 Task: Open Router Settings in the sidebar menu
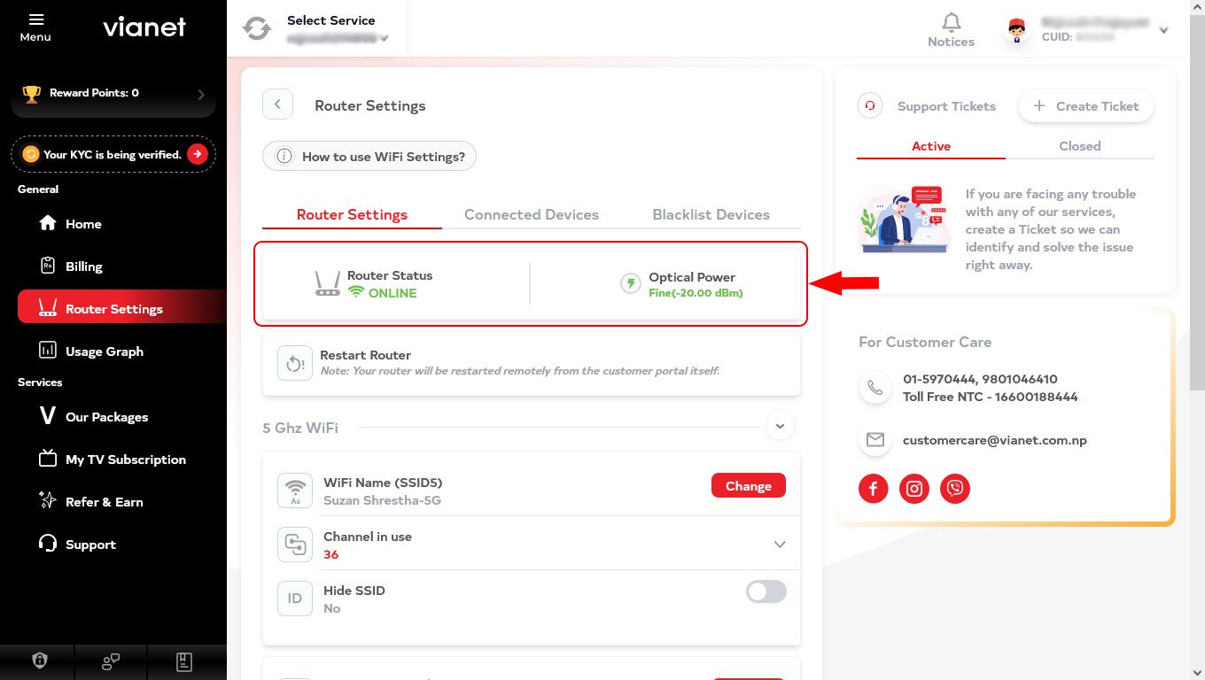(122, 308)
